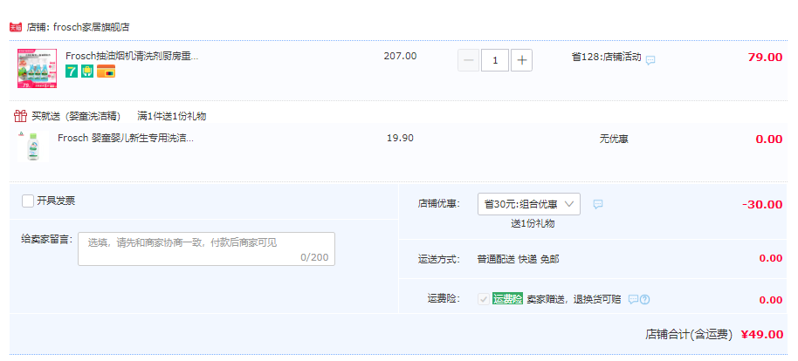Image resolution: width=798 pixels, height=361 pixels.
Task: Open the 省30元:组合优惠 discount dropdown
Action: 529,204
